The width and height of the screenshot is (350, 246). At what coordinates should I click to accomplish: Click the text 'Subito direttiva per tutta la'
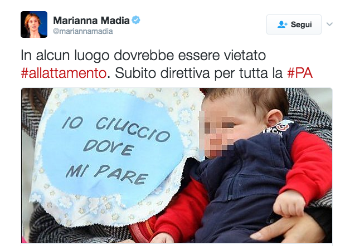click(x=198, y=73)
